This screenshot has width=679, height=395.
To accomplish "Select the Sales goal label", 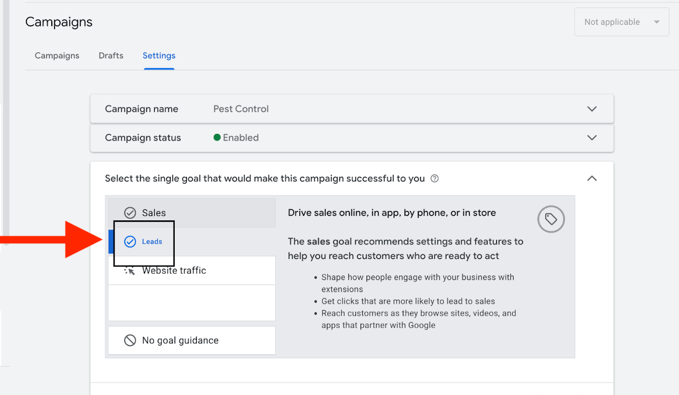I will point(154,213).
